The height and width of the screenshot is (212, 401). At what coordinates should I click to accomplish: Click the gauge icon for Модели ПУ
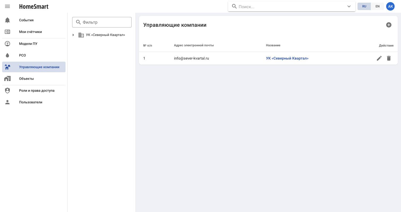[7, 44]
